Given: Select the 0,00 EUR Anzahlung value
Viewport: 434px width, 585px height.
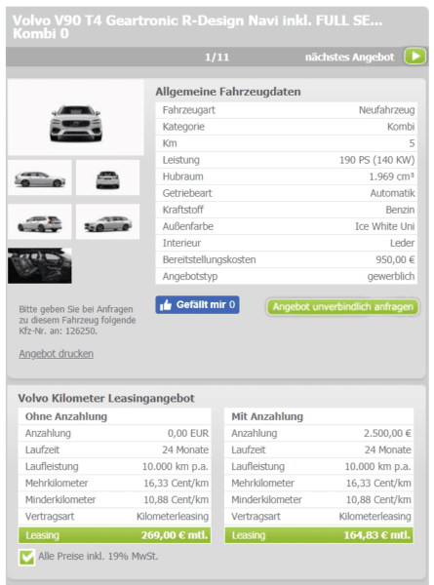Looking at the screenshot, I should [x=188, y=433].
